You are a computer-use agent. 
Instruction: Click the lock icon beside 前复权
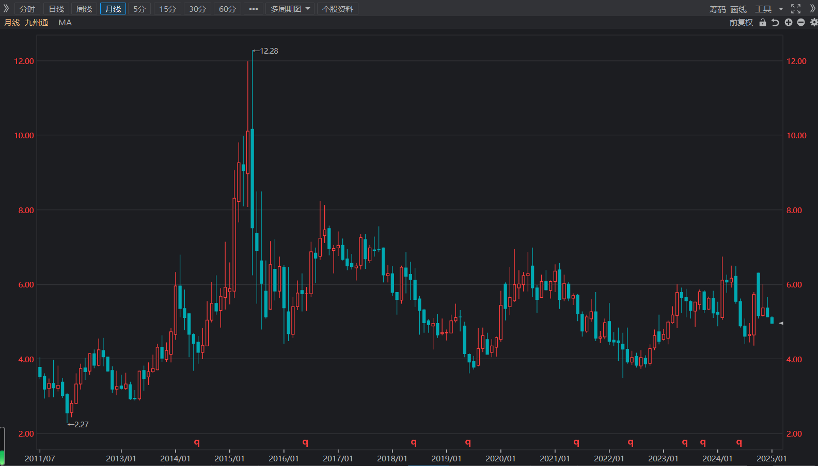click(x=762, y=22)
